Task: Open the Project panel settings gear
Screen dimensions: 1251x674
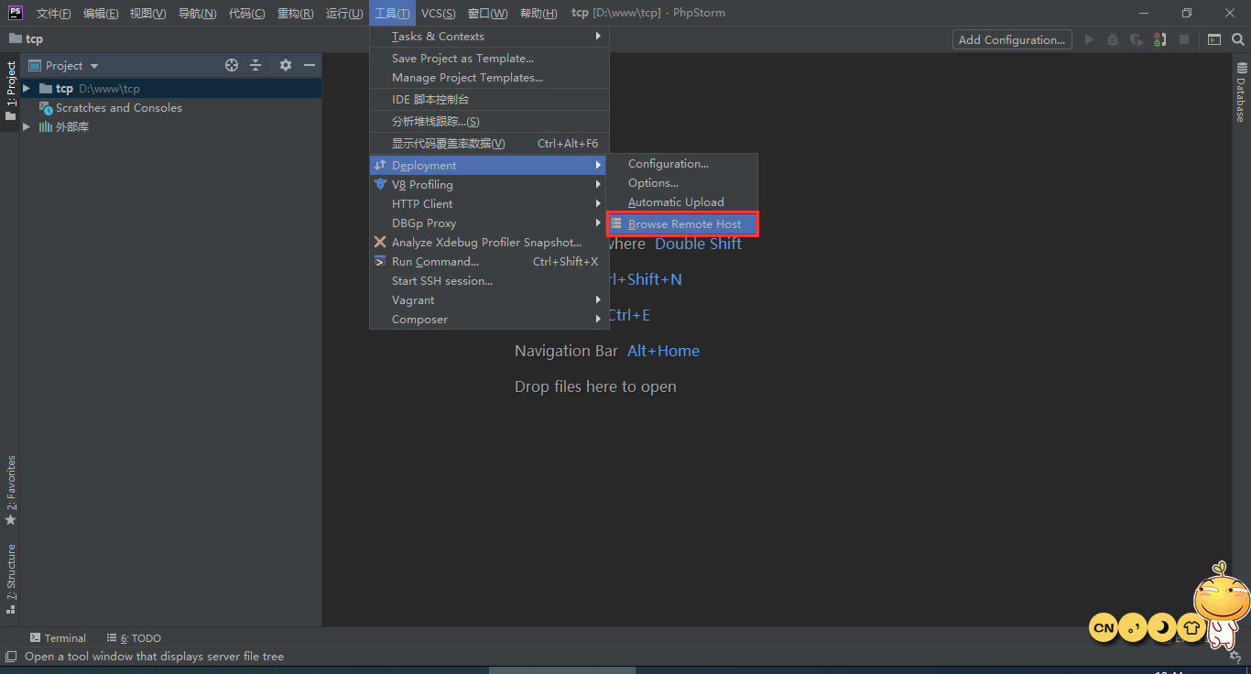Action: coord(286,65)
